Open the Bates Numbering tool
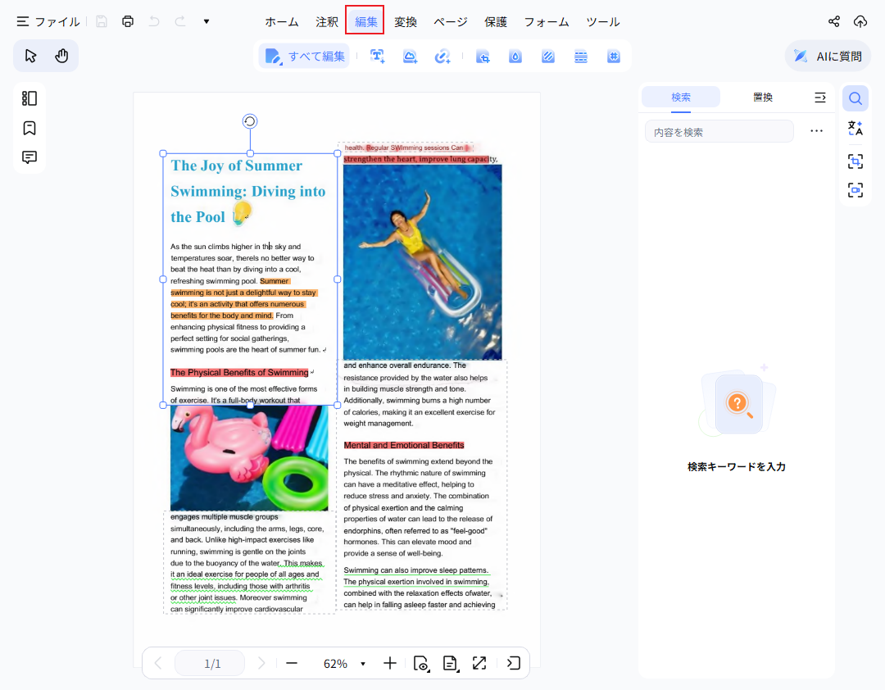 point(614,56)
